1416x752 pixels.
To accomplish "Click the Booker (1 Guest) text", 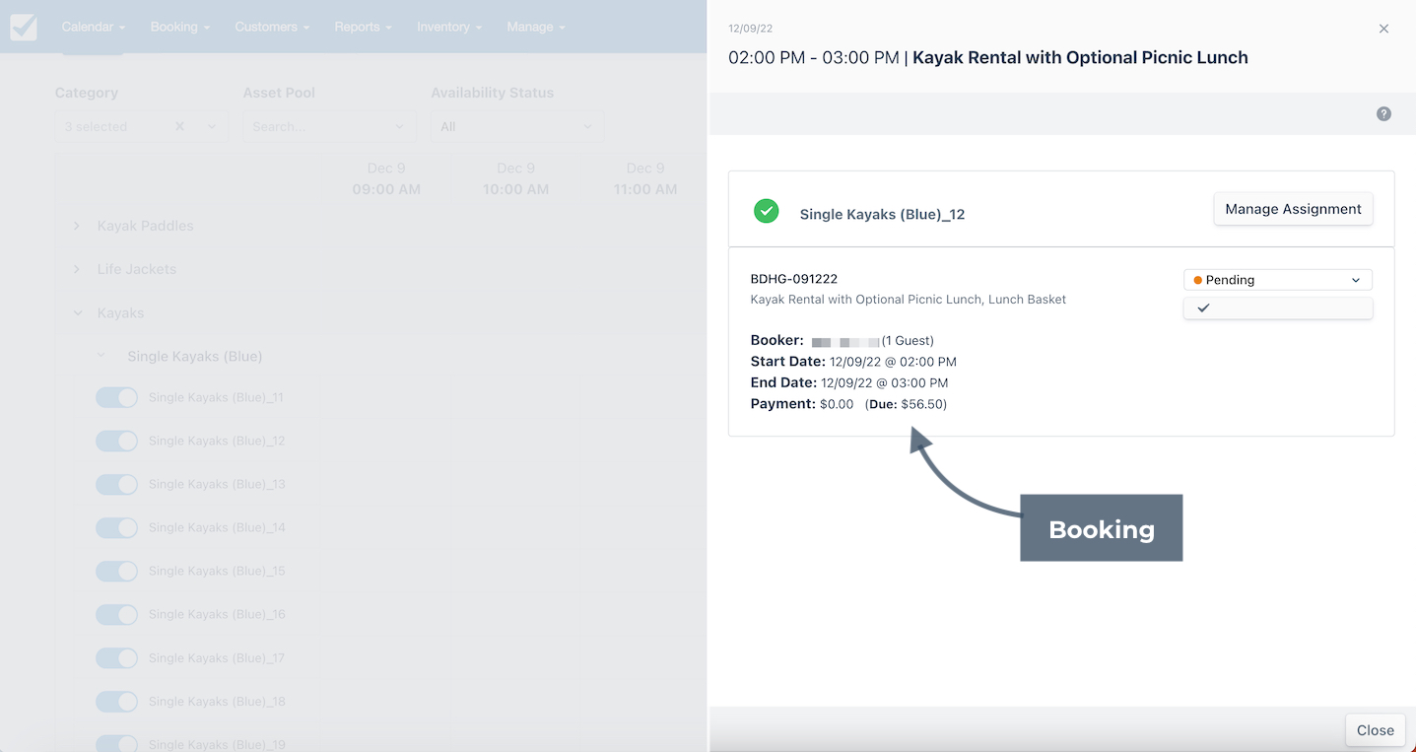I will click(x=843, y=340).
